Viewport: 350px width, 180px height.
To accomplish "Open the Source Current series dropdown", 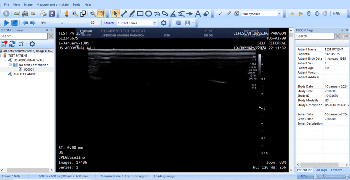I will click(x=155, y=23).
